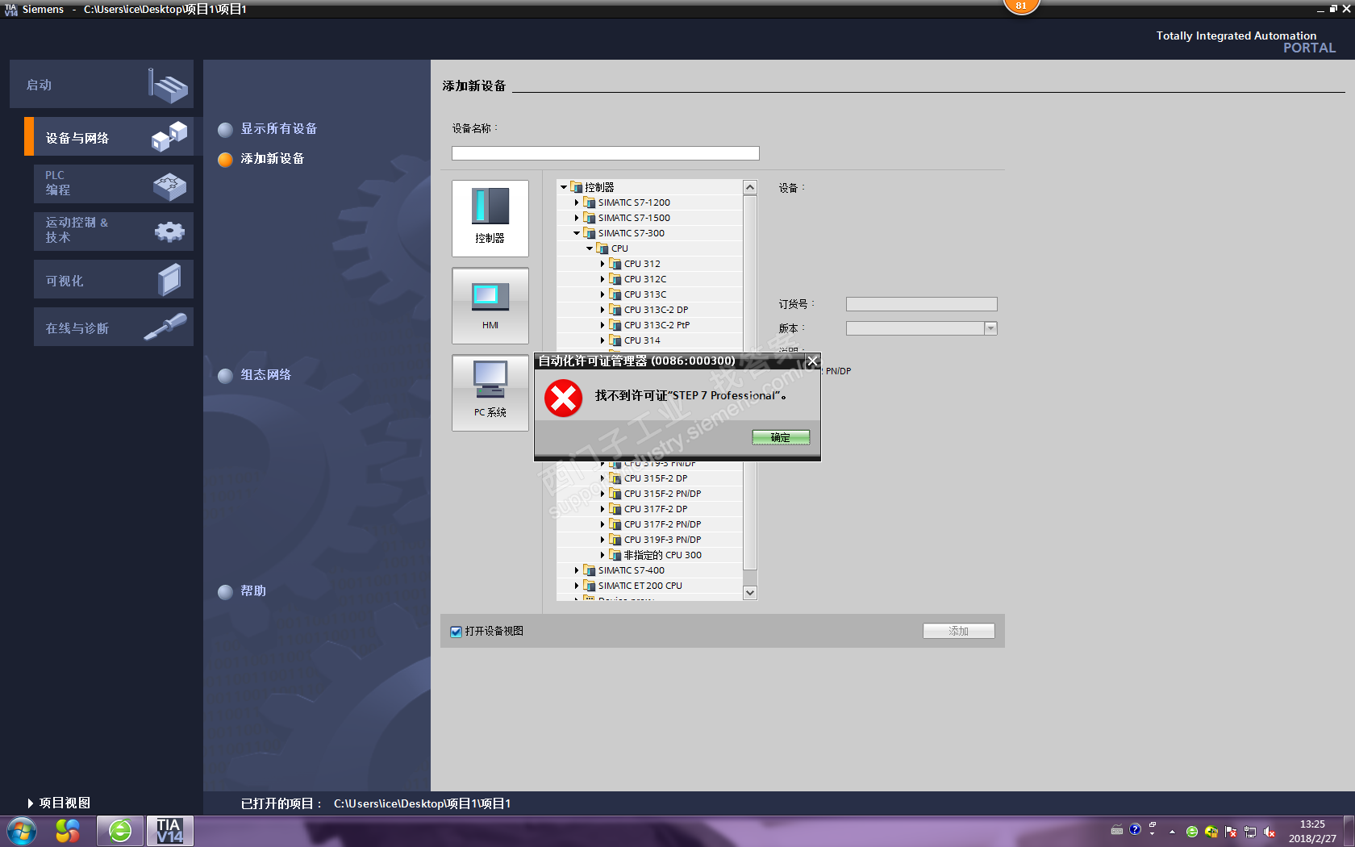Click the folder icon beside CPU 313C

(615, 294)
